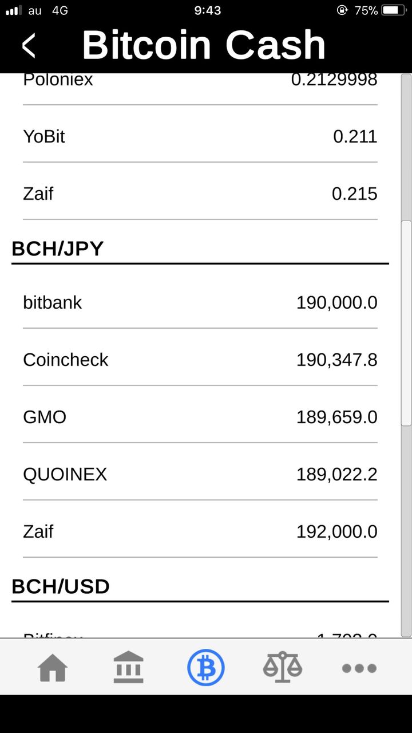Tap the YoBit 0.211 row

coord(200,136)
